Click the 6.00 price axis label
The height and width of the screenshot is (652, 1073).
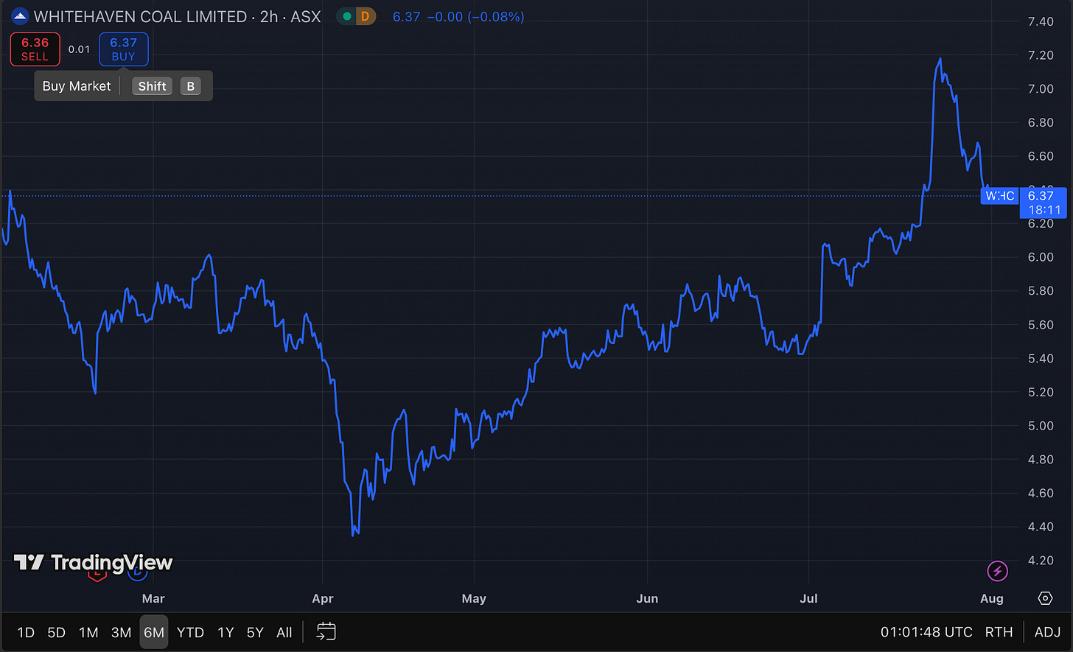[x=1041, y=257]
